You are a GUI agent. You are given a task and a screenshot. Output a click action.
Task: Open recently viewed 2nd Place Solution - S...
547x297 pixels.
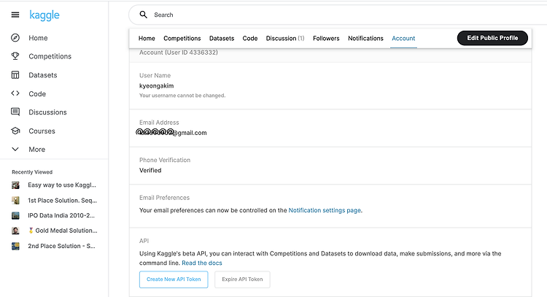61,246
